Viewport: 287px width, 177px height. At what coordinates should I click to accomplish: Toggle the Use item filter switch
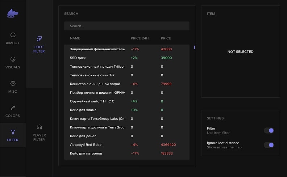[269, 130]
